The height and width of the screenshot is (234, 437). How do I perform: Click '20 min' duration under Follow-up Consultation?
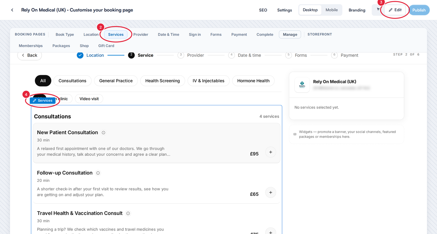(x=43, y=180)
